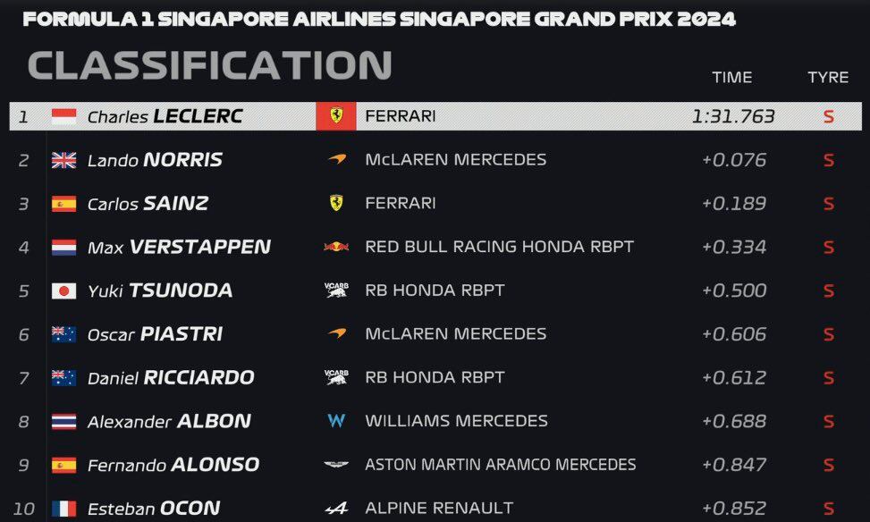Select the TIME column header
The height and width of the screenshot is (522, 870).
tap(731, 77)
